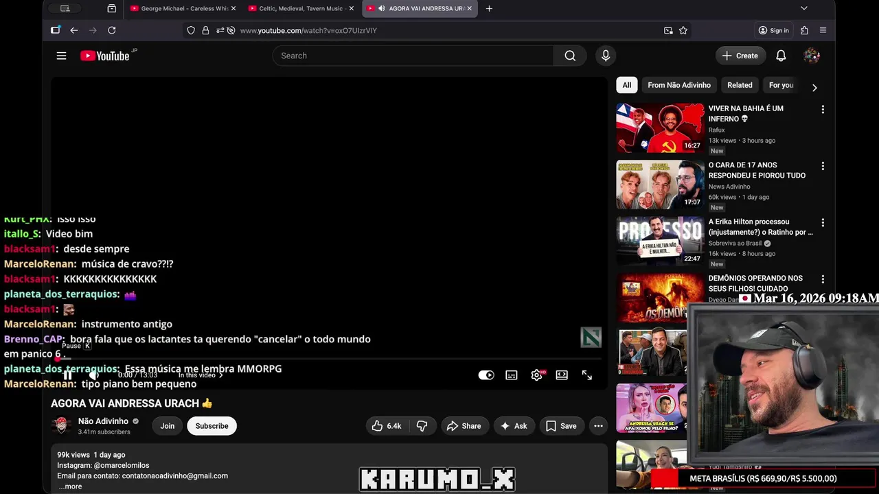Screen dimensions: 879x494
Task: Click the browser Sign in button
Action: point(774,30)
